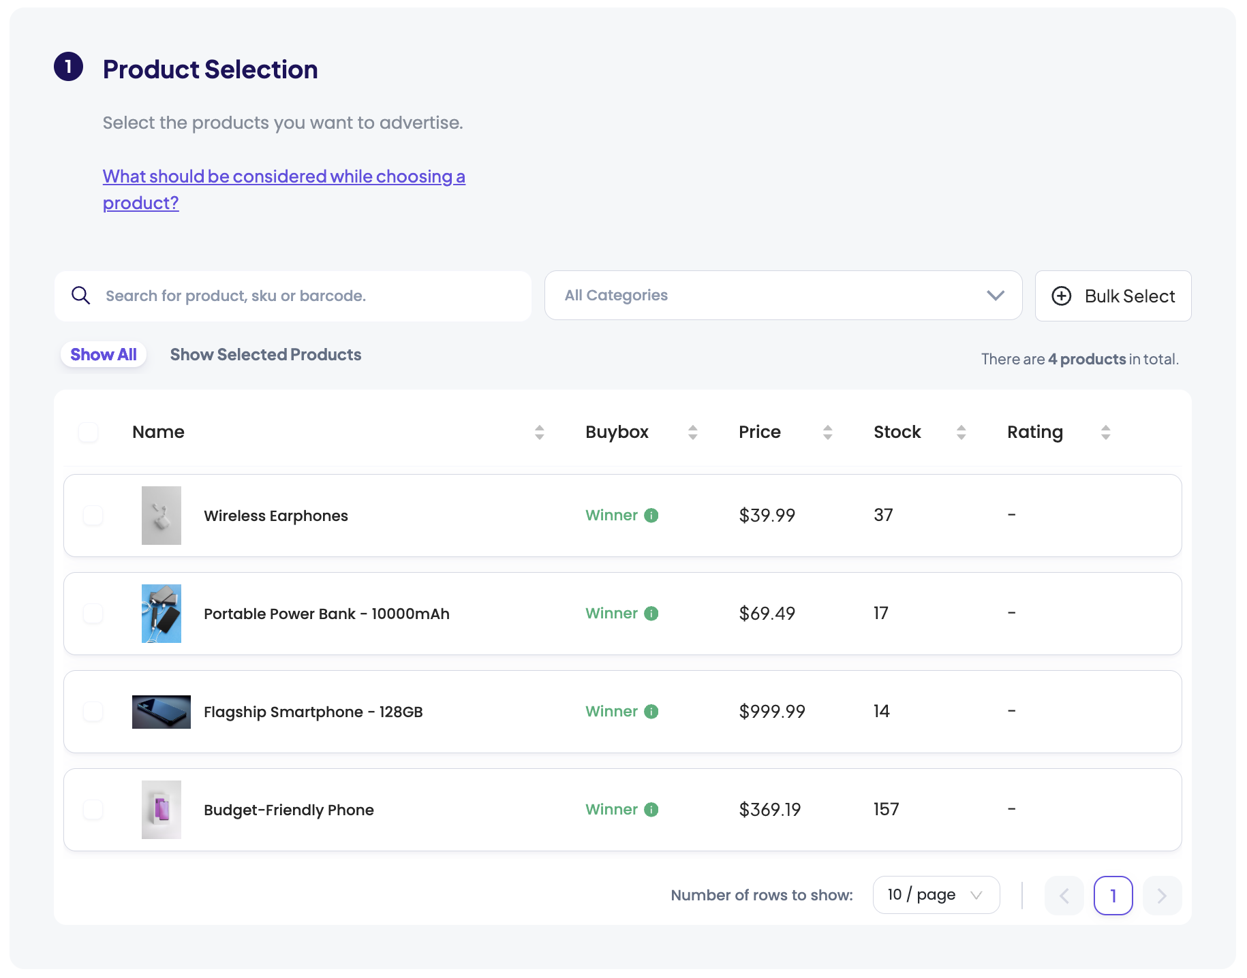Click the search magnifier icon

(80, 296)
